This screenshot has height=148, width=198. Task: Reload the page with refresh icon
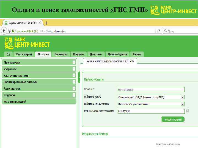(159, 31)
